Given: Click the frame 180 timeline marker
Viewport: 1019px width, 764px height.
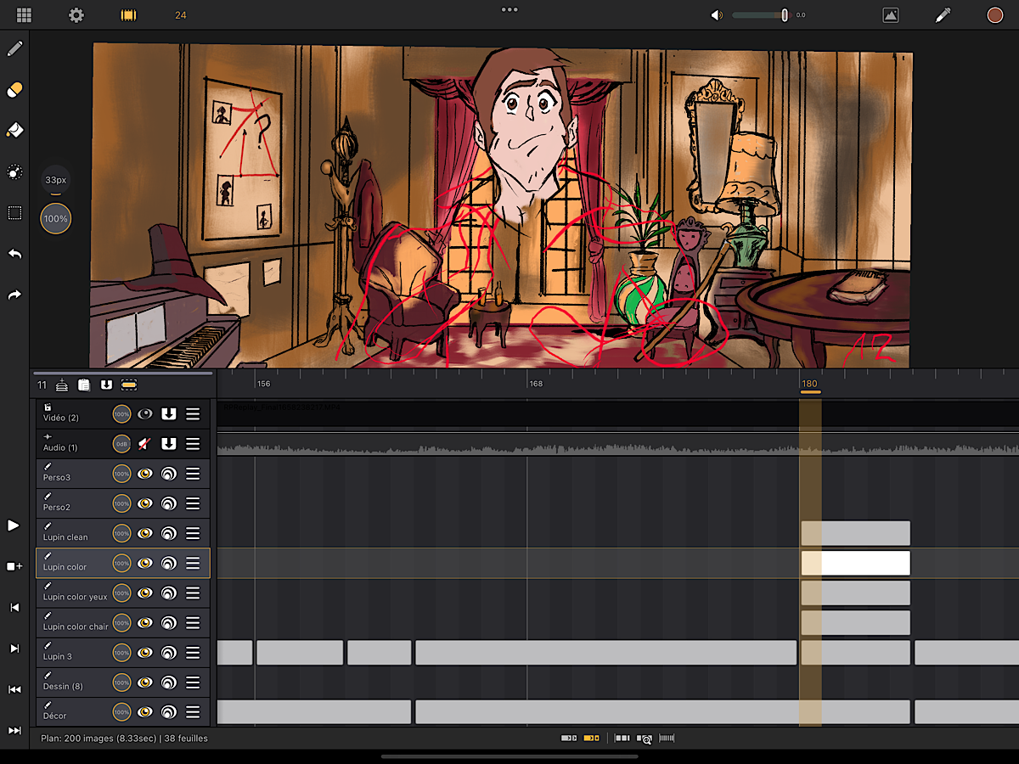Looking at the screenshot, I should click(x=810, y=386).
